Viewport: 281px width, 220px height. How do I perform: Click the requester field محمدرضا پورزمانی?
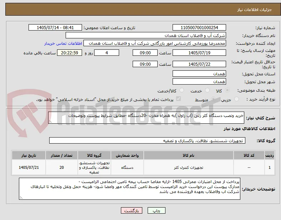coord(155,43)
